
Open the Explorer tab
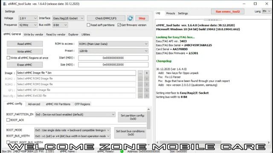(x=73, y=34)
